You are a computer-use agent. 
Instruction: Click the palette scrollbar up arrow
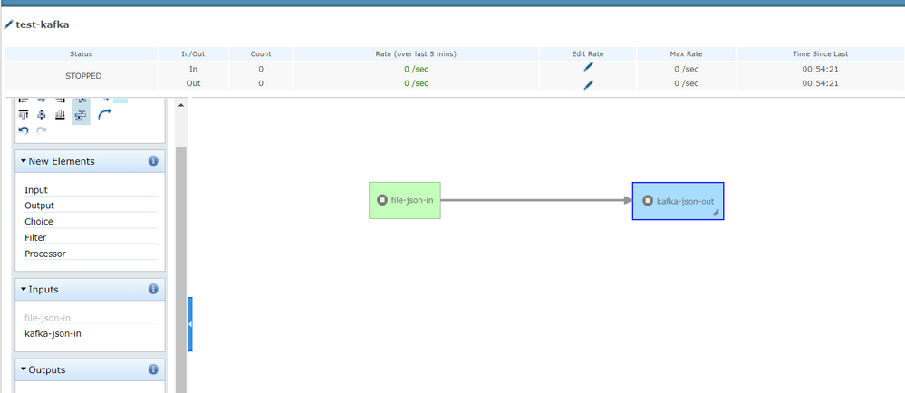[180, 105]
